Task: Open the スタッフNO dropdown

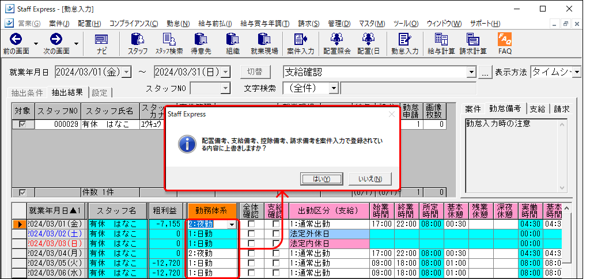Action: pyautogui.click(x=226, y=88)
